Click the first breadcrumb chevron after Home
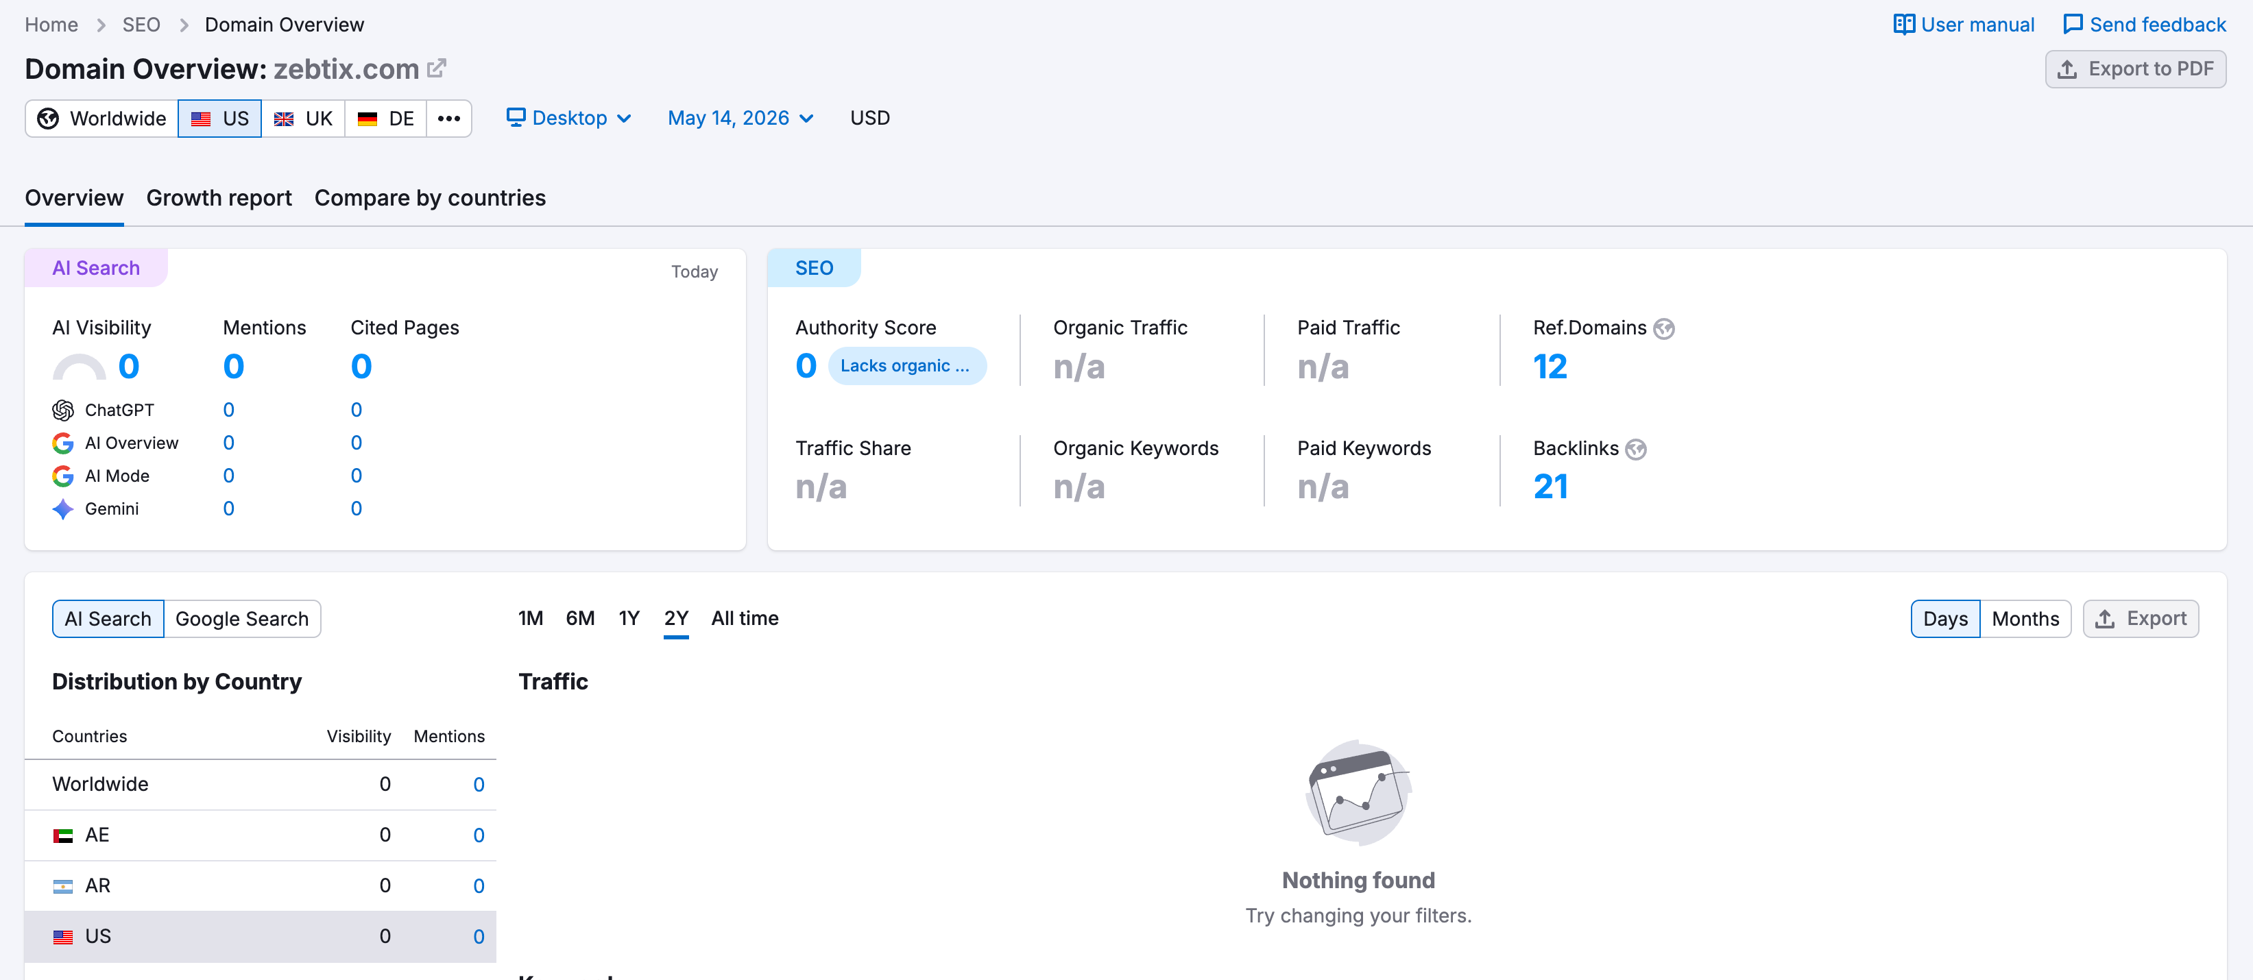 pyautogui.click(x=101, y=25)
